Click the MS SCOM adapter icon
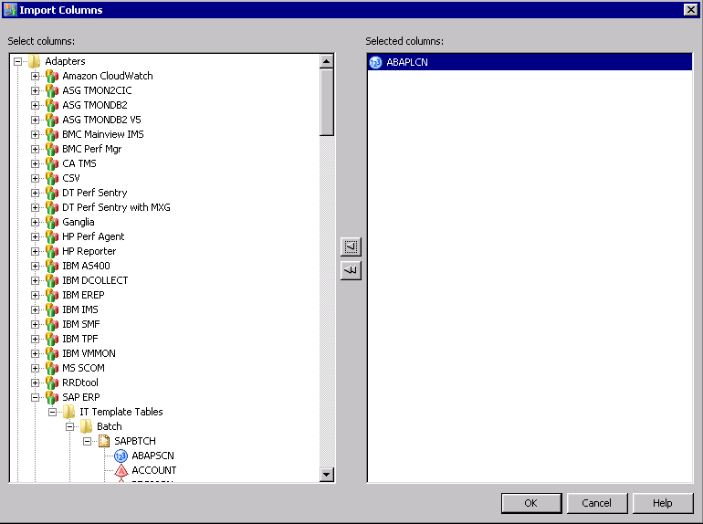703x524 pixels. 52,369
